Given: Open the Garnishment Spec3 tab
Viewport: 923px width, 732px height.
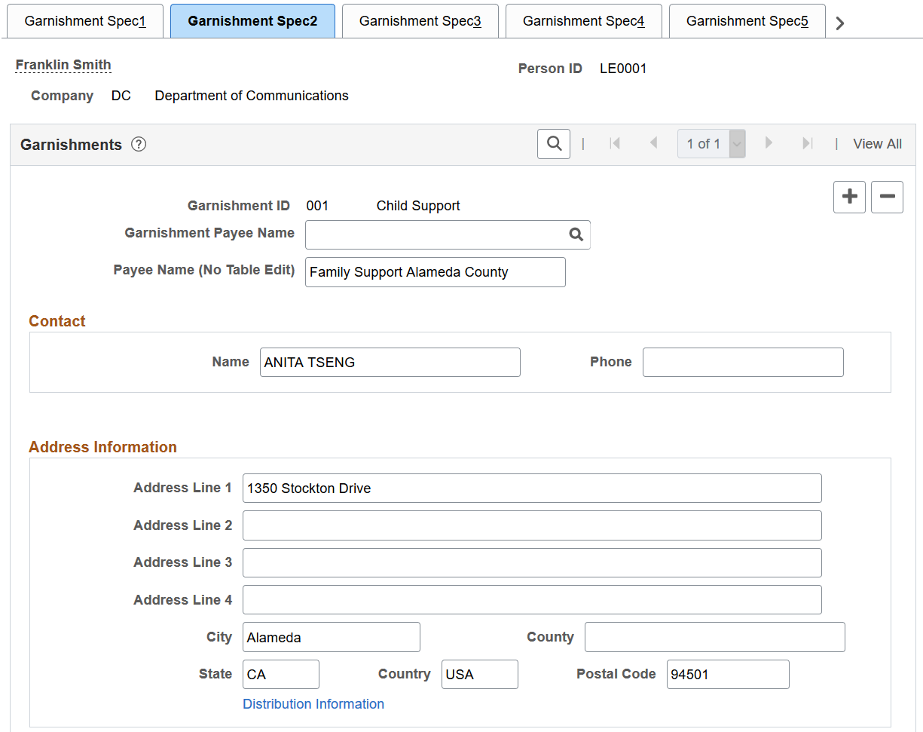Looking at the screenshot, I should [420, 21].
